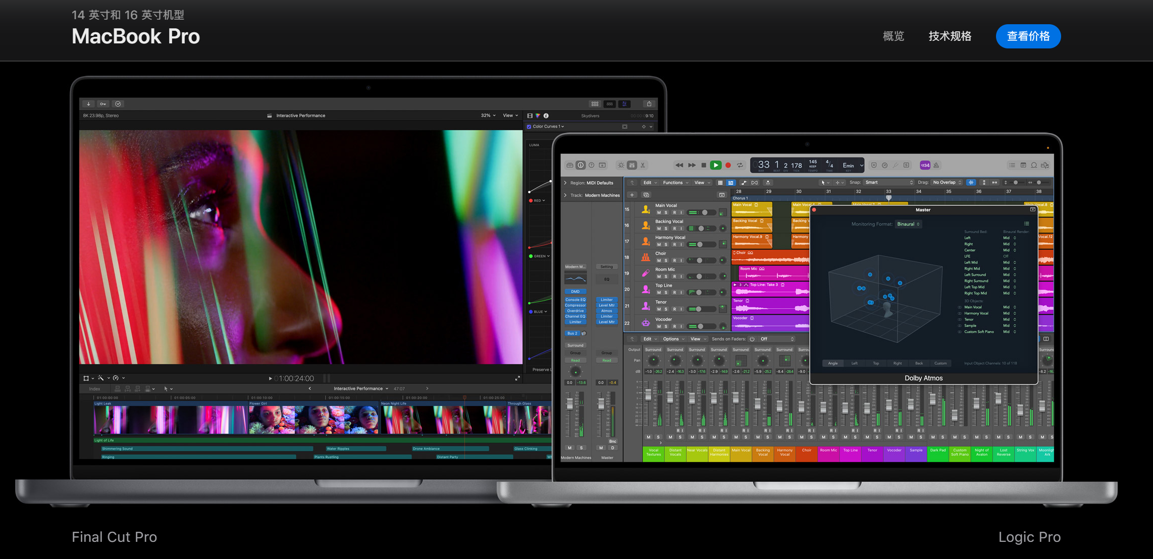This screenshot has height=559, width=1153.
Task: Click the Logic Pro Record button
Action: pyautogui.click(x=728, y=165)
